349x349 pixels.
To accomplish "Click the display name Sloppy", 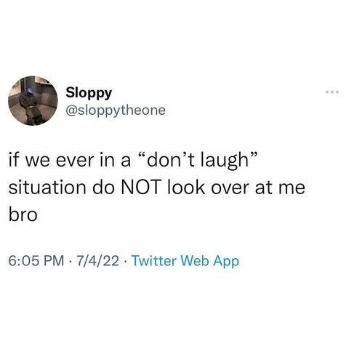I will 89,93.
